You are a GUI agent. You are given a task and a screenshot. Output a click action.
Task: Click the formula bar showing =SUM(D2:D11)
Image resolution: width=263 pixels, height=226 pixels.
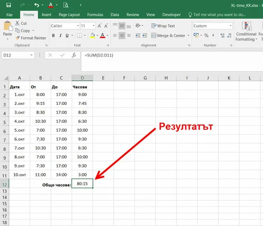coord(172,61)
